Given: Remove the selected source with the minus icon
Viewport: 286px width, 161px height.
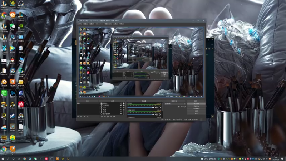Looking at the screenshot, I should [105, 117].
